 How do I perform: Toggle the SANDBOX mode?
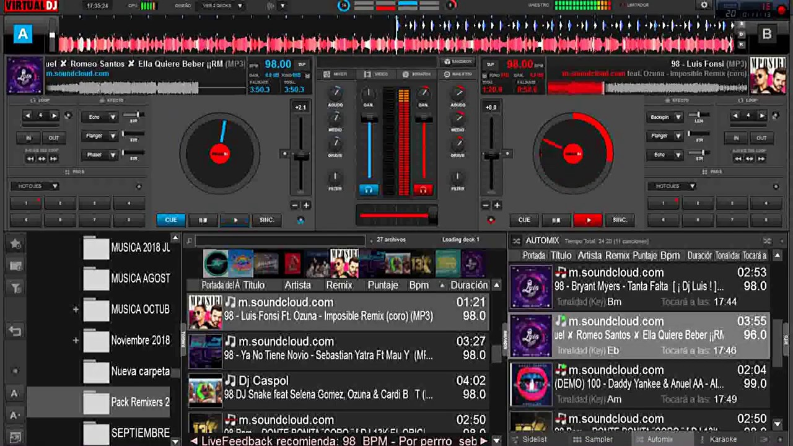coord(458,62)
